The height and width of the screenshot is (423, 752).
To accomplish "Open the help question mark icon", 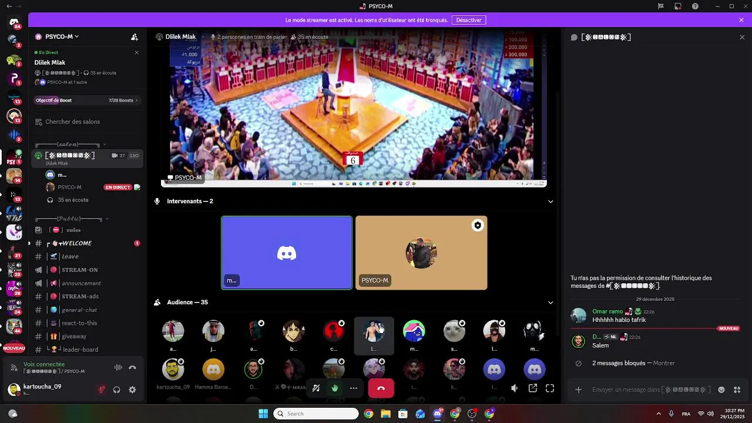I will tap(696, 6).
